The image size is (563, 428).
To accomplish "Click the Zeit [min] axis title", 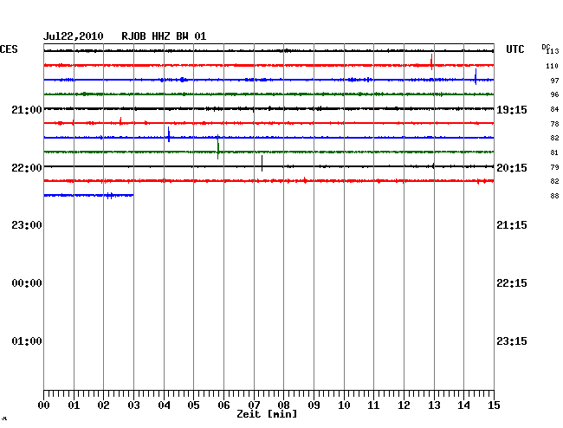I will pos(267,414).
